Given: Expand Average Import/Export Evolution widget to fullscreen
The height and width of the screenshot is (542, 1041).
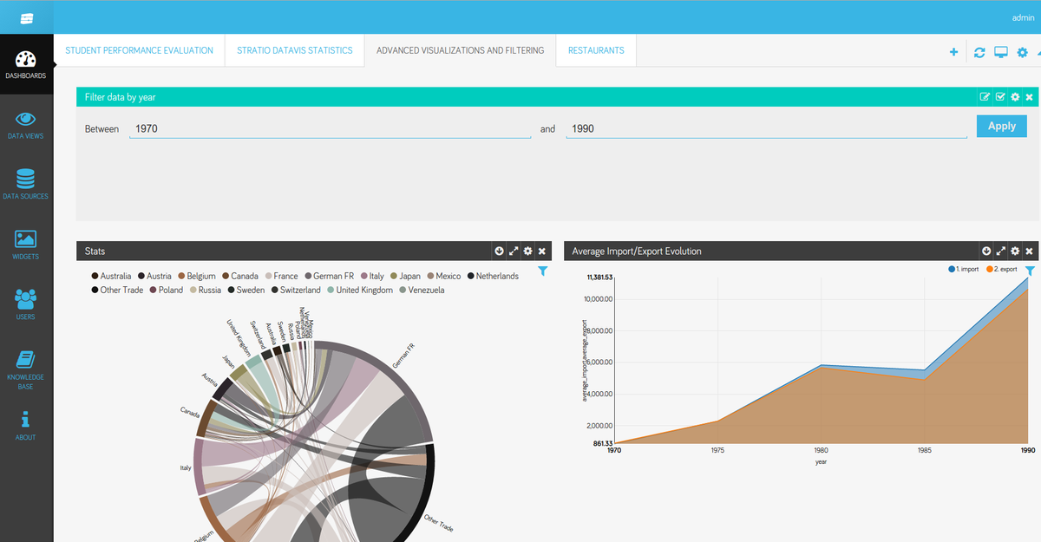Looking at the screenshot, I should tap(1001, 251).
